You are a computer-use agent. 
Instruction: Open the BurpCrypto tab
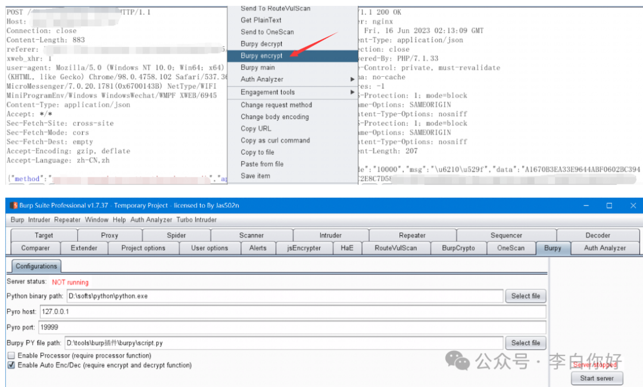pyautogui.click(x=458, y=248)
